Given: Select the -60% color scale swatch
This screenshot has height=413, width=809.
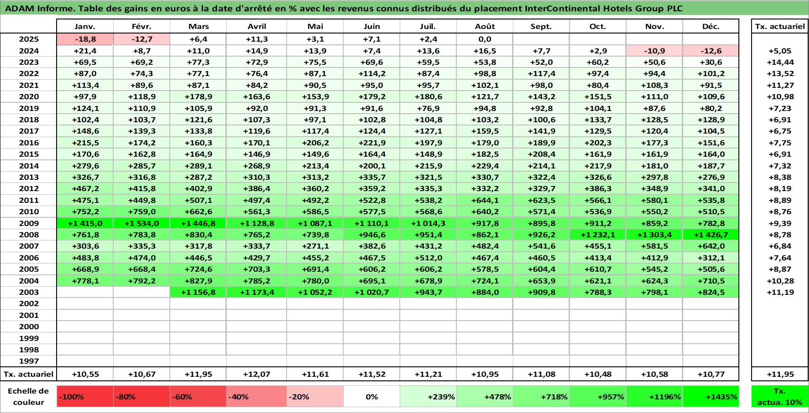Looking at the screenshot, I should [198, 396].
